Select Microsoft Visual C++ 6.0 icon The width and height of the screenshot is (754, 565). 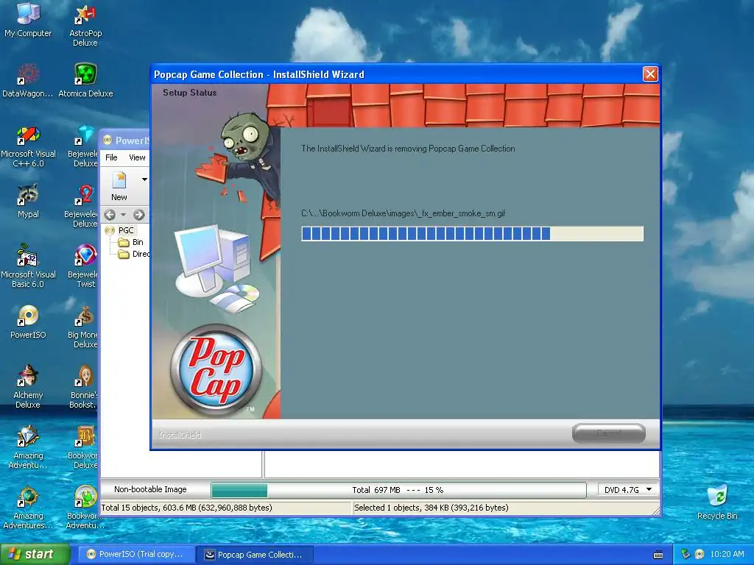tap(29, 146)
